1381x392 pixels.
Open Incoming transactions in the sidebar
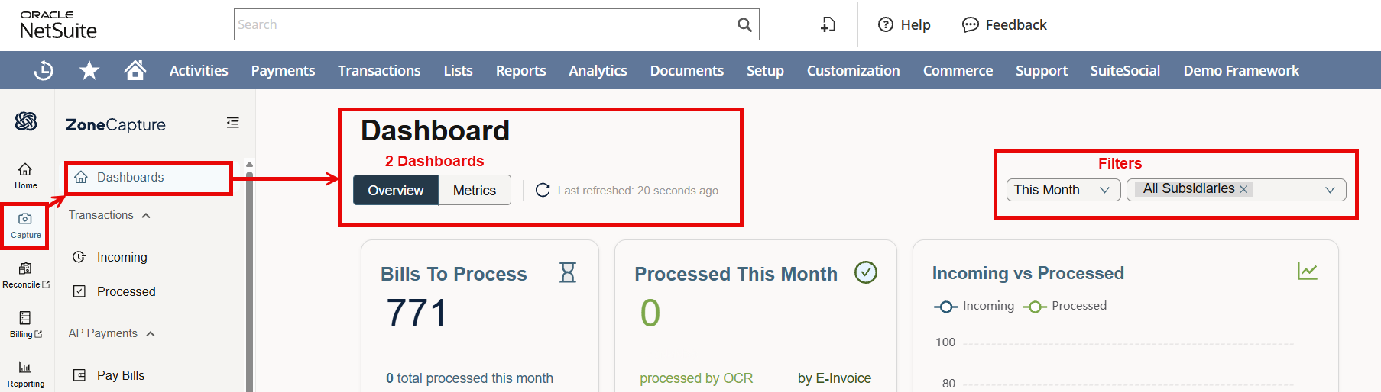tap(122, 257)
